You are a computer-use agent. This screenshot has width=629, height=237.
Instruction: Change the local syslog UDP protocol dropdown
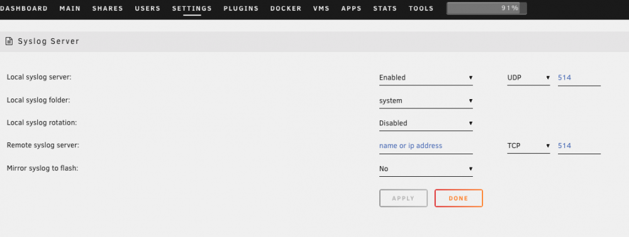point(529,78)
